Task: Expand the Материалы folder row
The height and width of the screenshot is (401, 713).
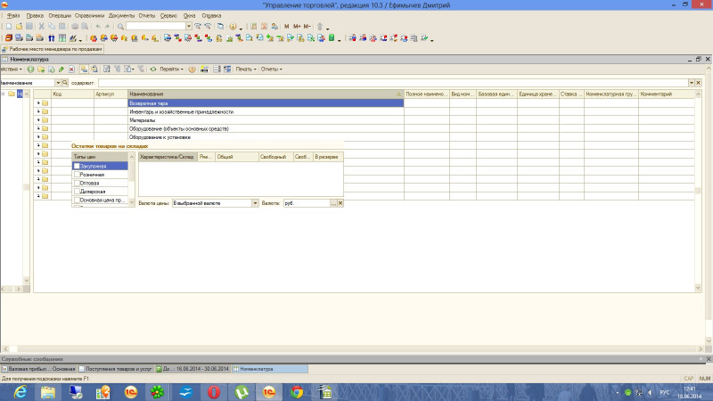Action: (x=38, y=120)
